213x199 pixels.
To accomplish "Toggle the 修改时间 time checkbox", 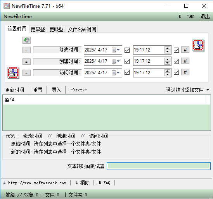I will (x=176, y=50).
